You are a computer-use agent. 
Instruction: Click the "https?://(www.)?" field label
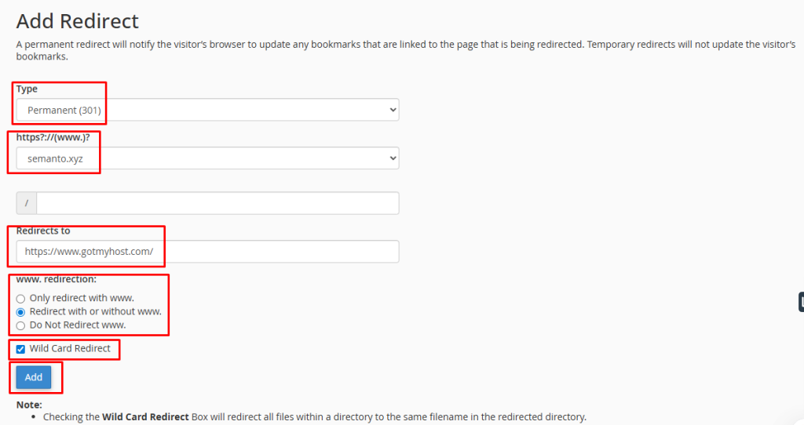pyautogui.click(x=54, y=137)
